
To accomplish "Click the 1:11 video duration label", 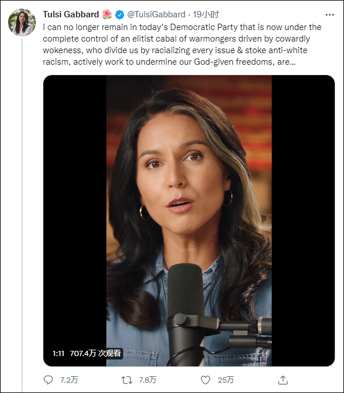I will [58, 353].
